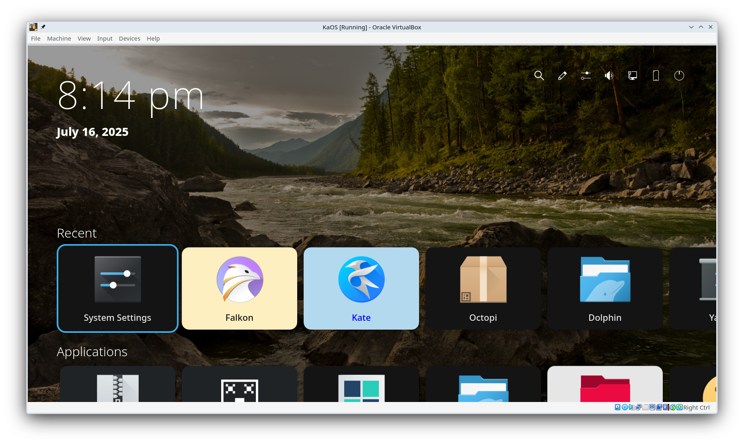
Task: Click the optical disk status icon
Action: pos(625,407)
